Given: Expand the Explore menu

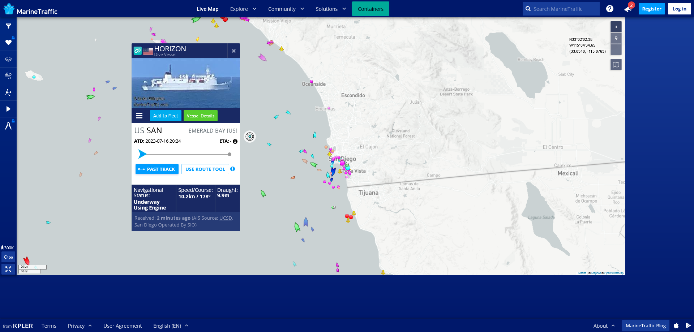Looking at the screenshot, I should pos(243,9).
